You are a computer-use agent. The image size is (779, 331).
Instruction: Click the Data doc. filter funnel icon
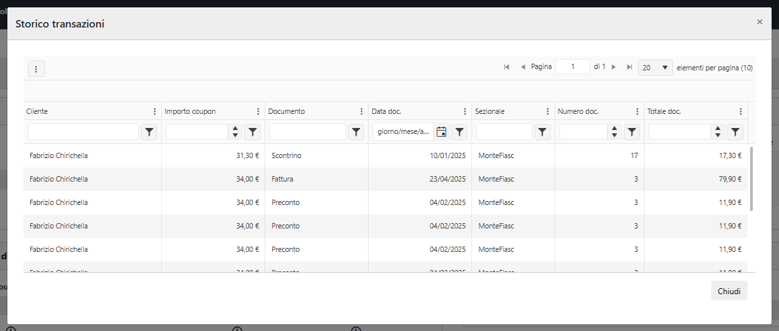pos(459,132)
